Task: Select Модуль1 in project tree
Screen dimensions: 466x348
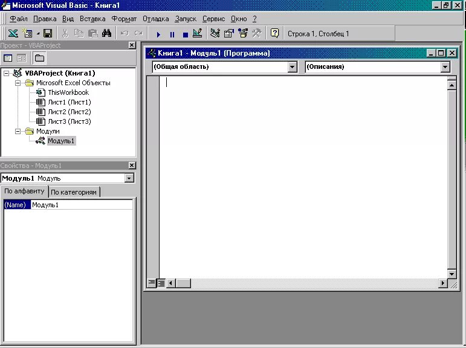Action: coord(61,141)
